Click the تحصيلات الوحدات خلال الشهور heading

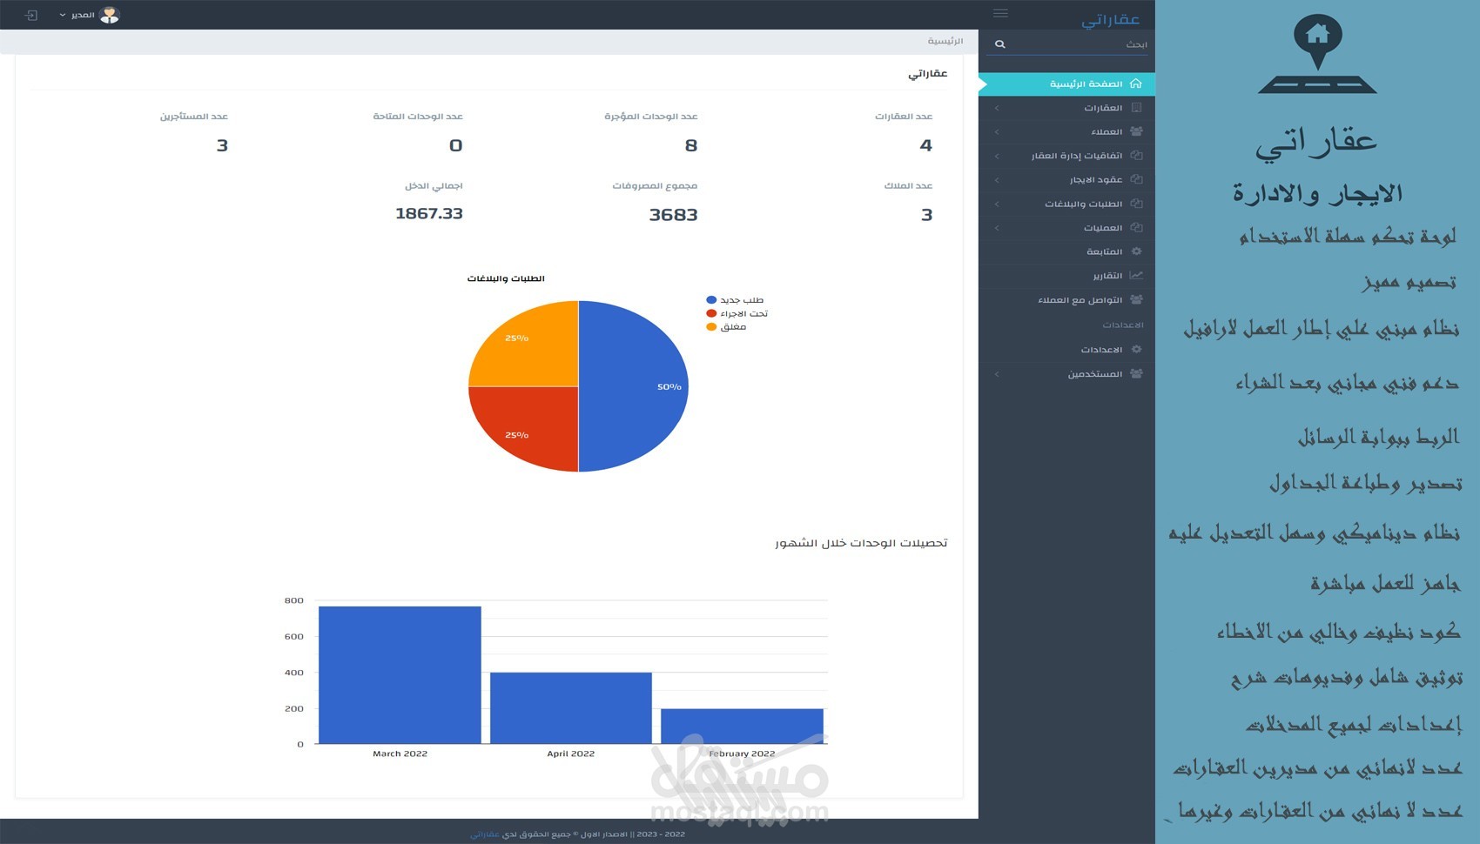coord(861,543)
